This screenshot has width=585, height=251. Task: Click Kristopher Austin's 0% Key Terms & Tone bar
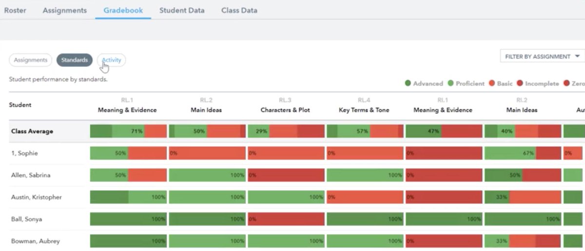[x=365, y=197]
